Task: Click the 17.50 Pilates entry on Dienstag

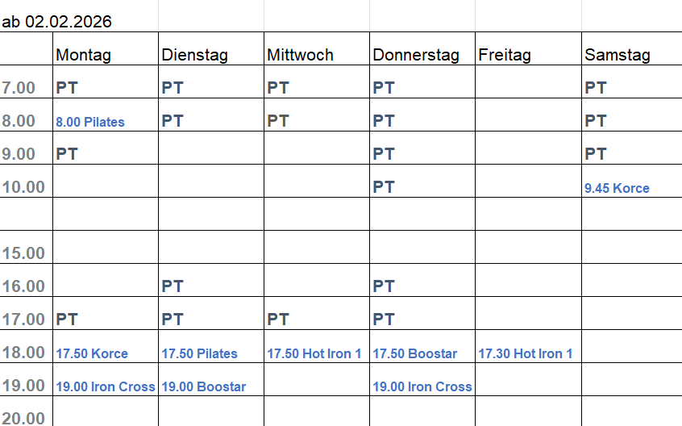Action: coord(200,353)
